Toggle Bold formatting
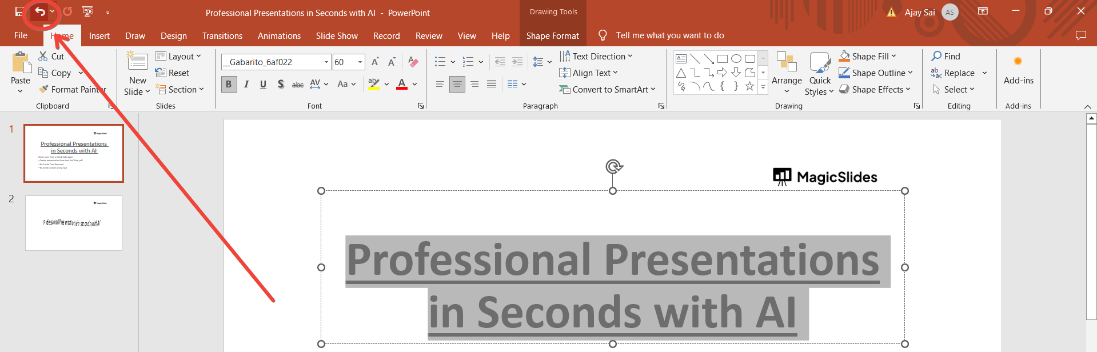Viewport: 1097px width, 352px height. (229, 84)
